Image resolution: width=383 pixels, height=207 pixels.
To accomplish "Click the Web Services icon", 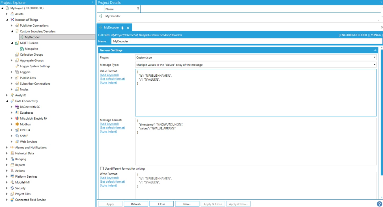I will point(17,142).
